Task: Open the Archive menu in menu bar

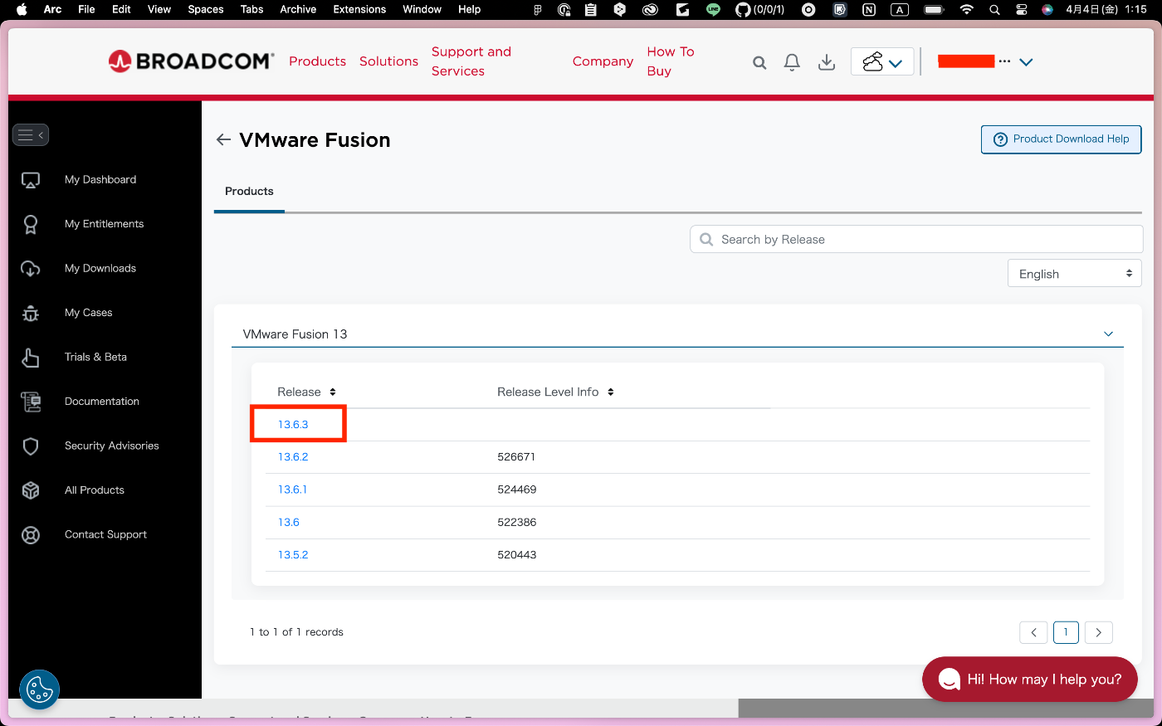Action: click(298, 9)
